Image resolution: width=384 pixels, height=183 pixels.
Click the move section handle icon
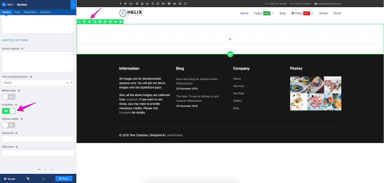[79, 22]
